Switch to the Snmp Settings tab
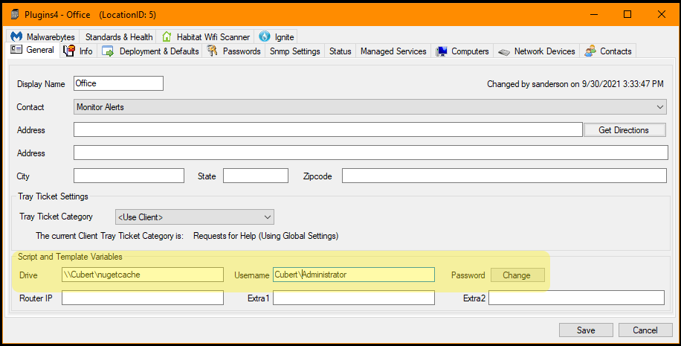 295,51
